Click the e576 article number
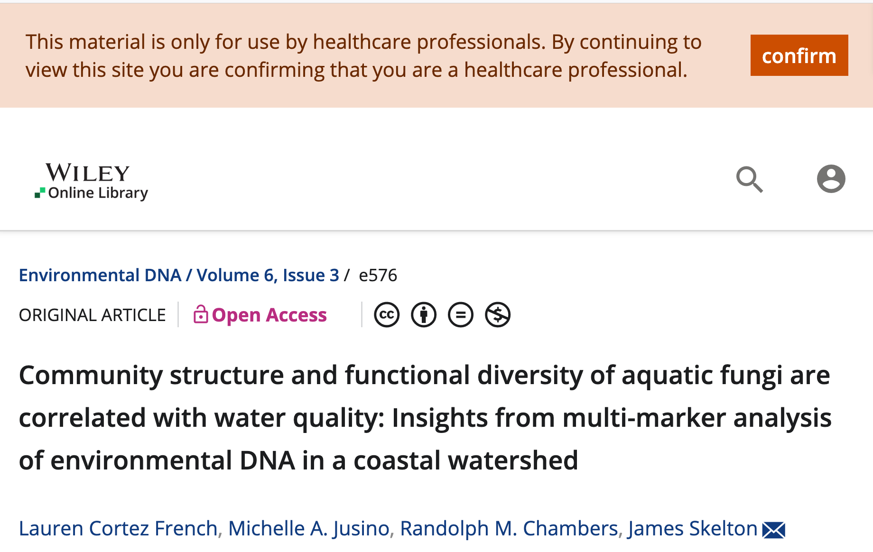Viewport: 873px width, 552px height. (x=378, y=275)
